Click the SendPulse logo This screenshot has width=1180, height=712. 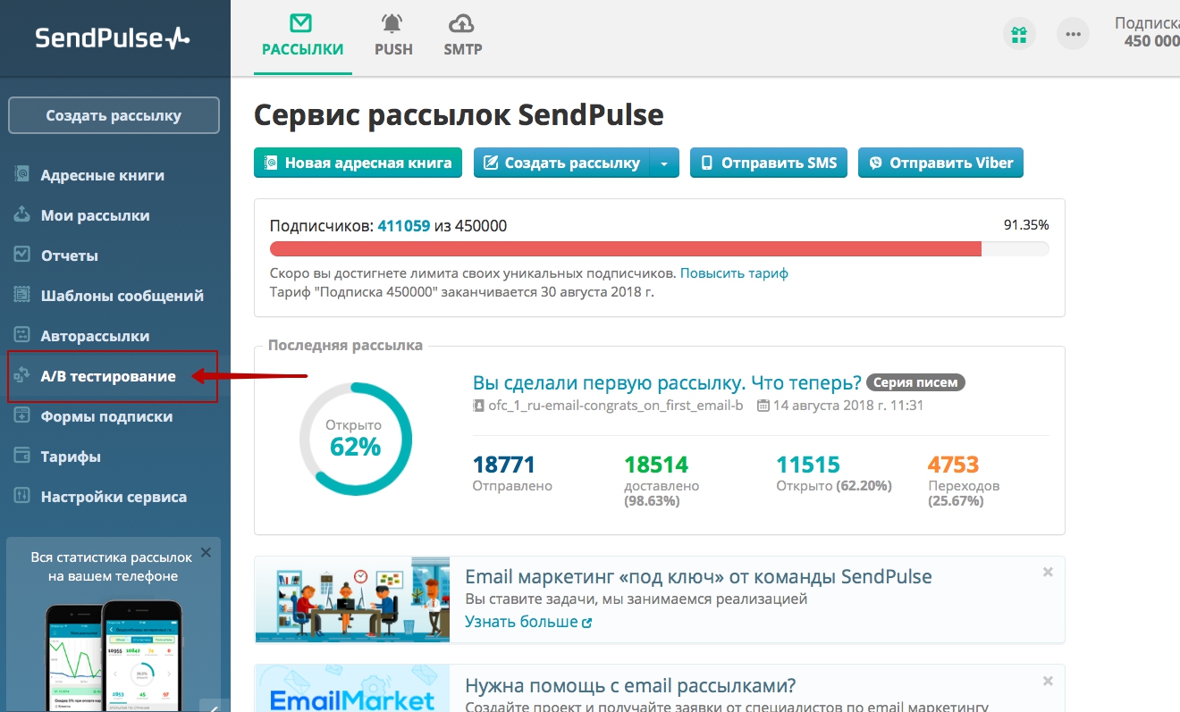coord(113,38)
